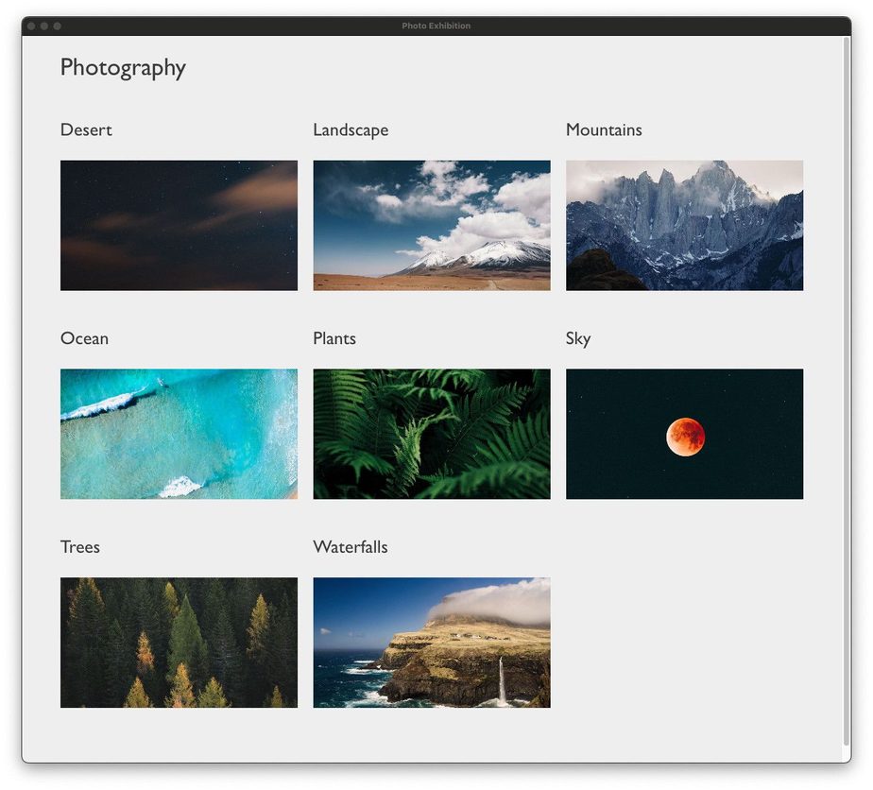This screenshot has width=873, height=790.
Task: Select the Trees forest thumbnail
Action: (x=179, y=643)
